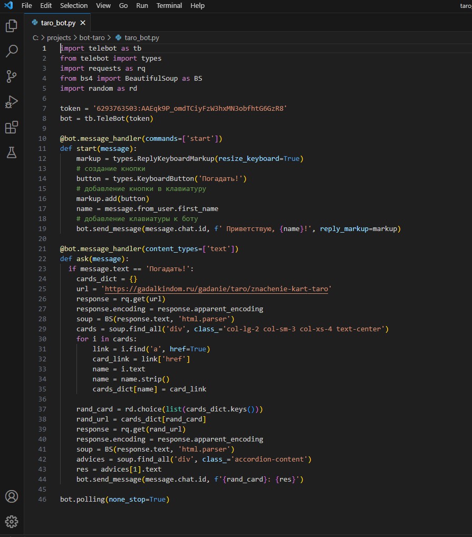Click the Python icon in breadcrumb

(119, 37)
